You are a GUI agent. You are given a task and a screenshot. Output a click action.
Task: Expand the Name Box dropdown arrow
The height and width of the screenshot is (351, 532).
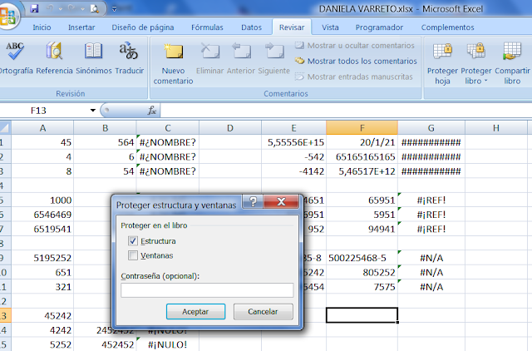pos(92,111)
